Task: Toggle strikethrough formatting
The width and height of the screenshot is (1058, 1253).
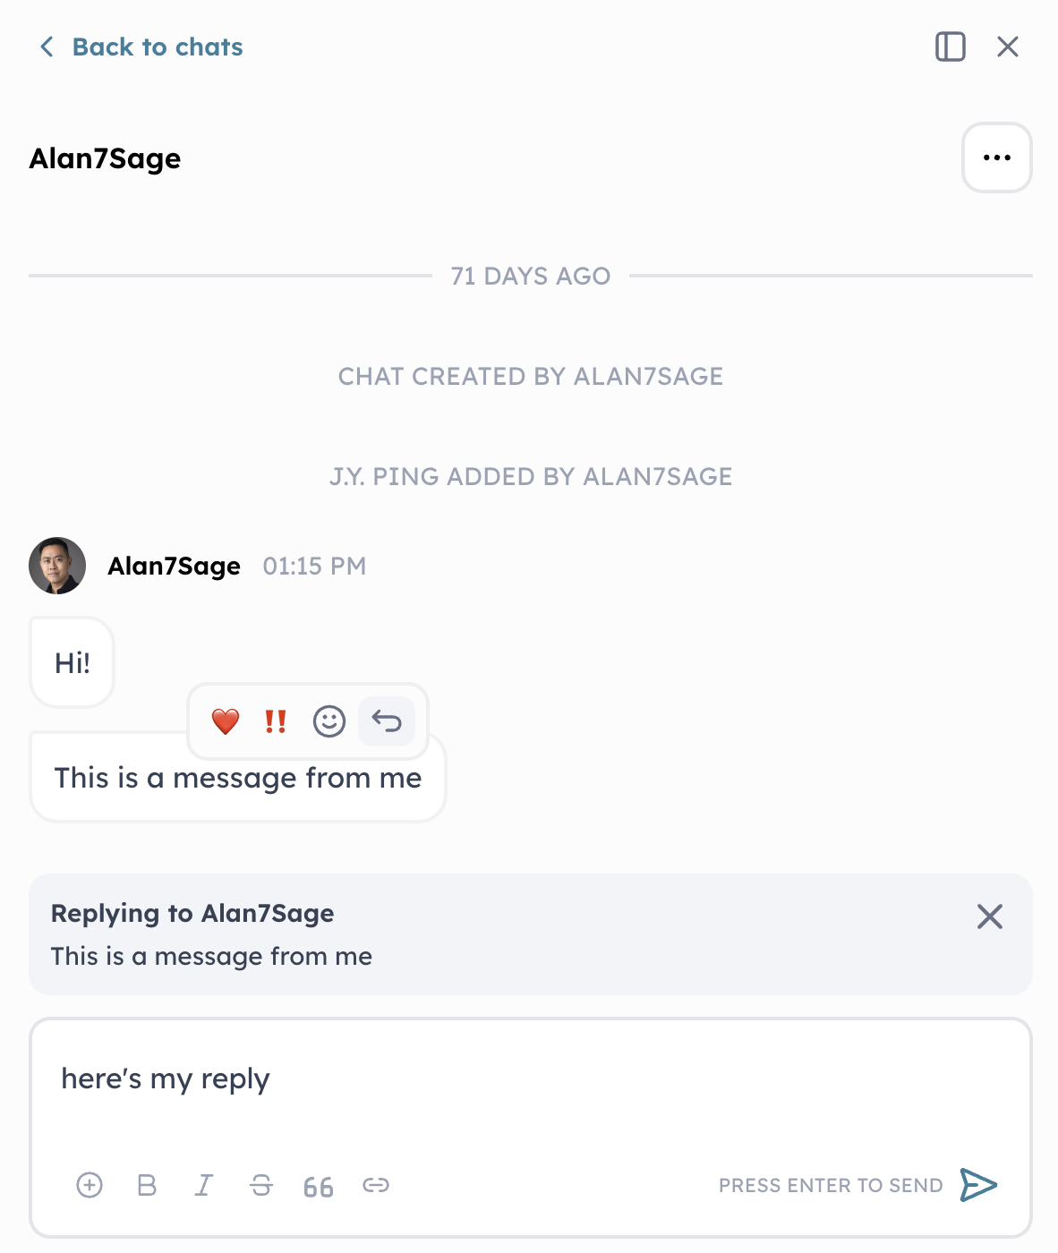Action: 261,1185
